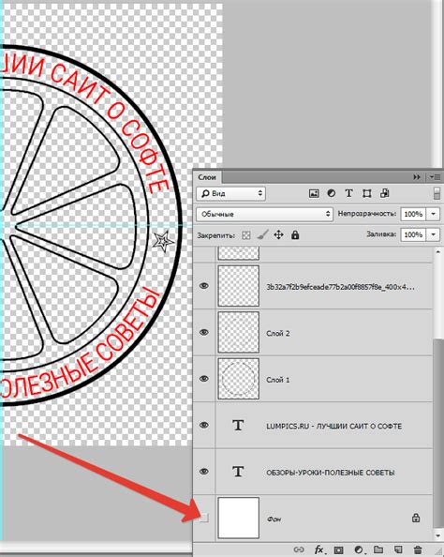Click the adjustment layer filter icon
The width and height of the screenshot is (444, 557).
coord(332,193)
